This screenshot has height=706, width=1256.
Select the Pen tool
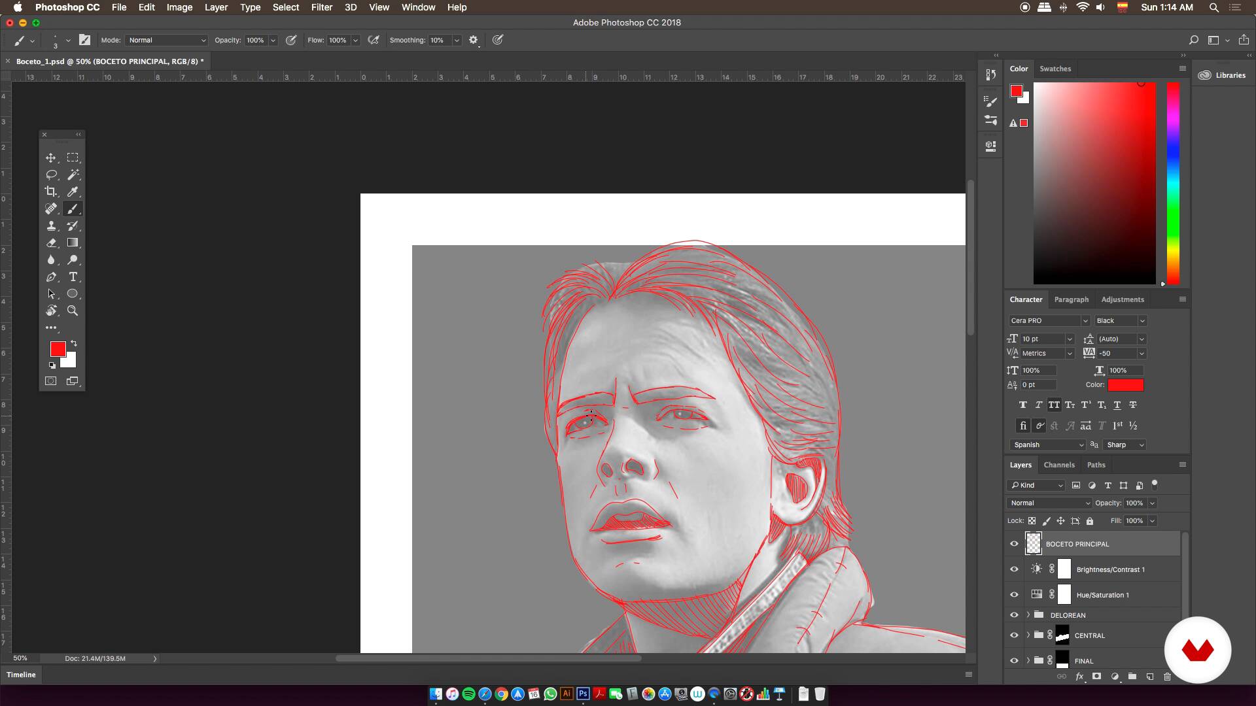[50, 277]
